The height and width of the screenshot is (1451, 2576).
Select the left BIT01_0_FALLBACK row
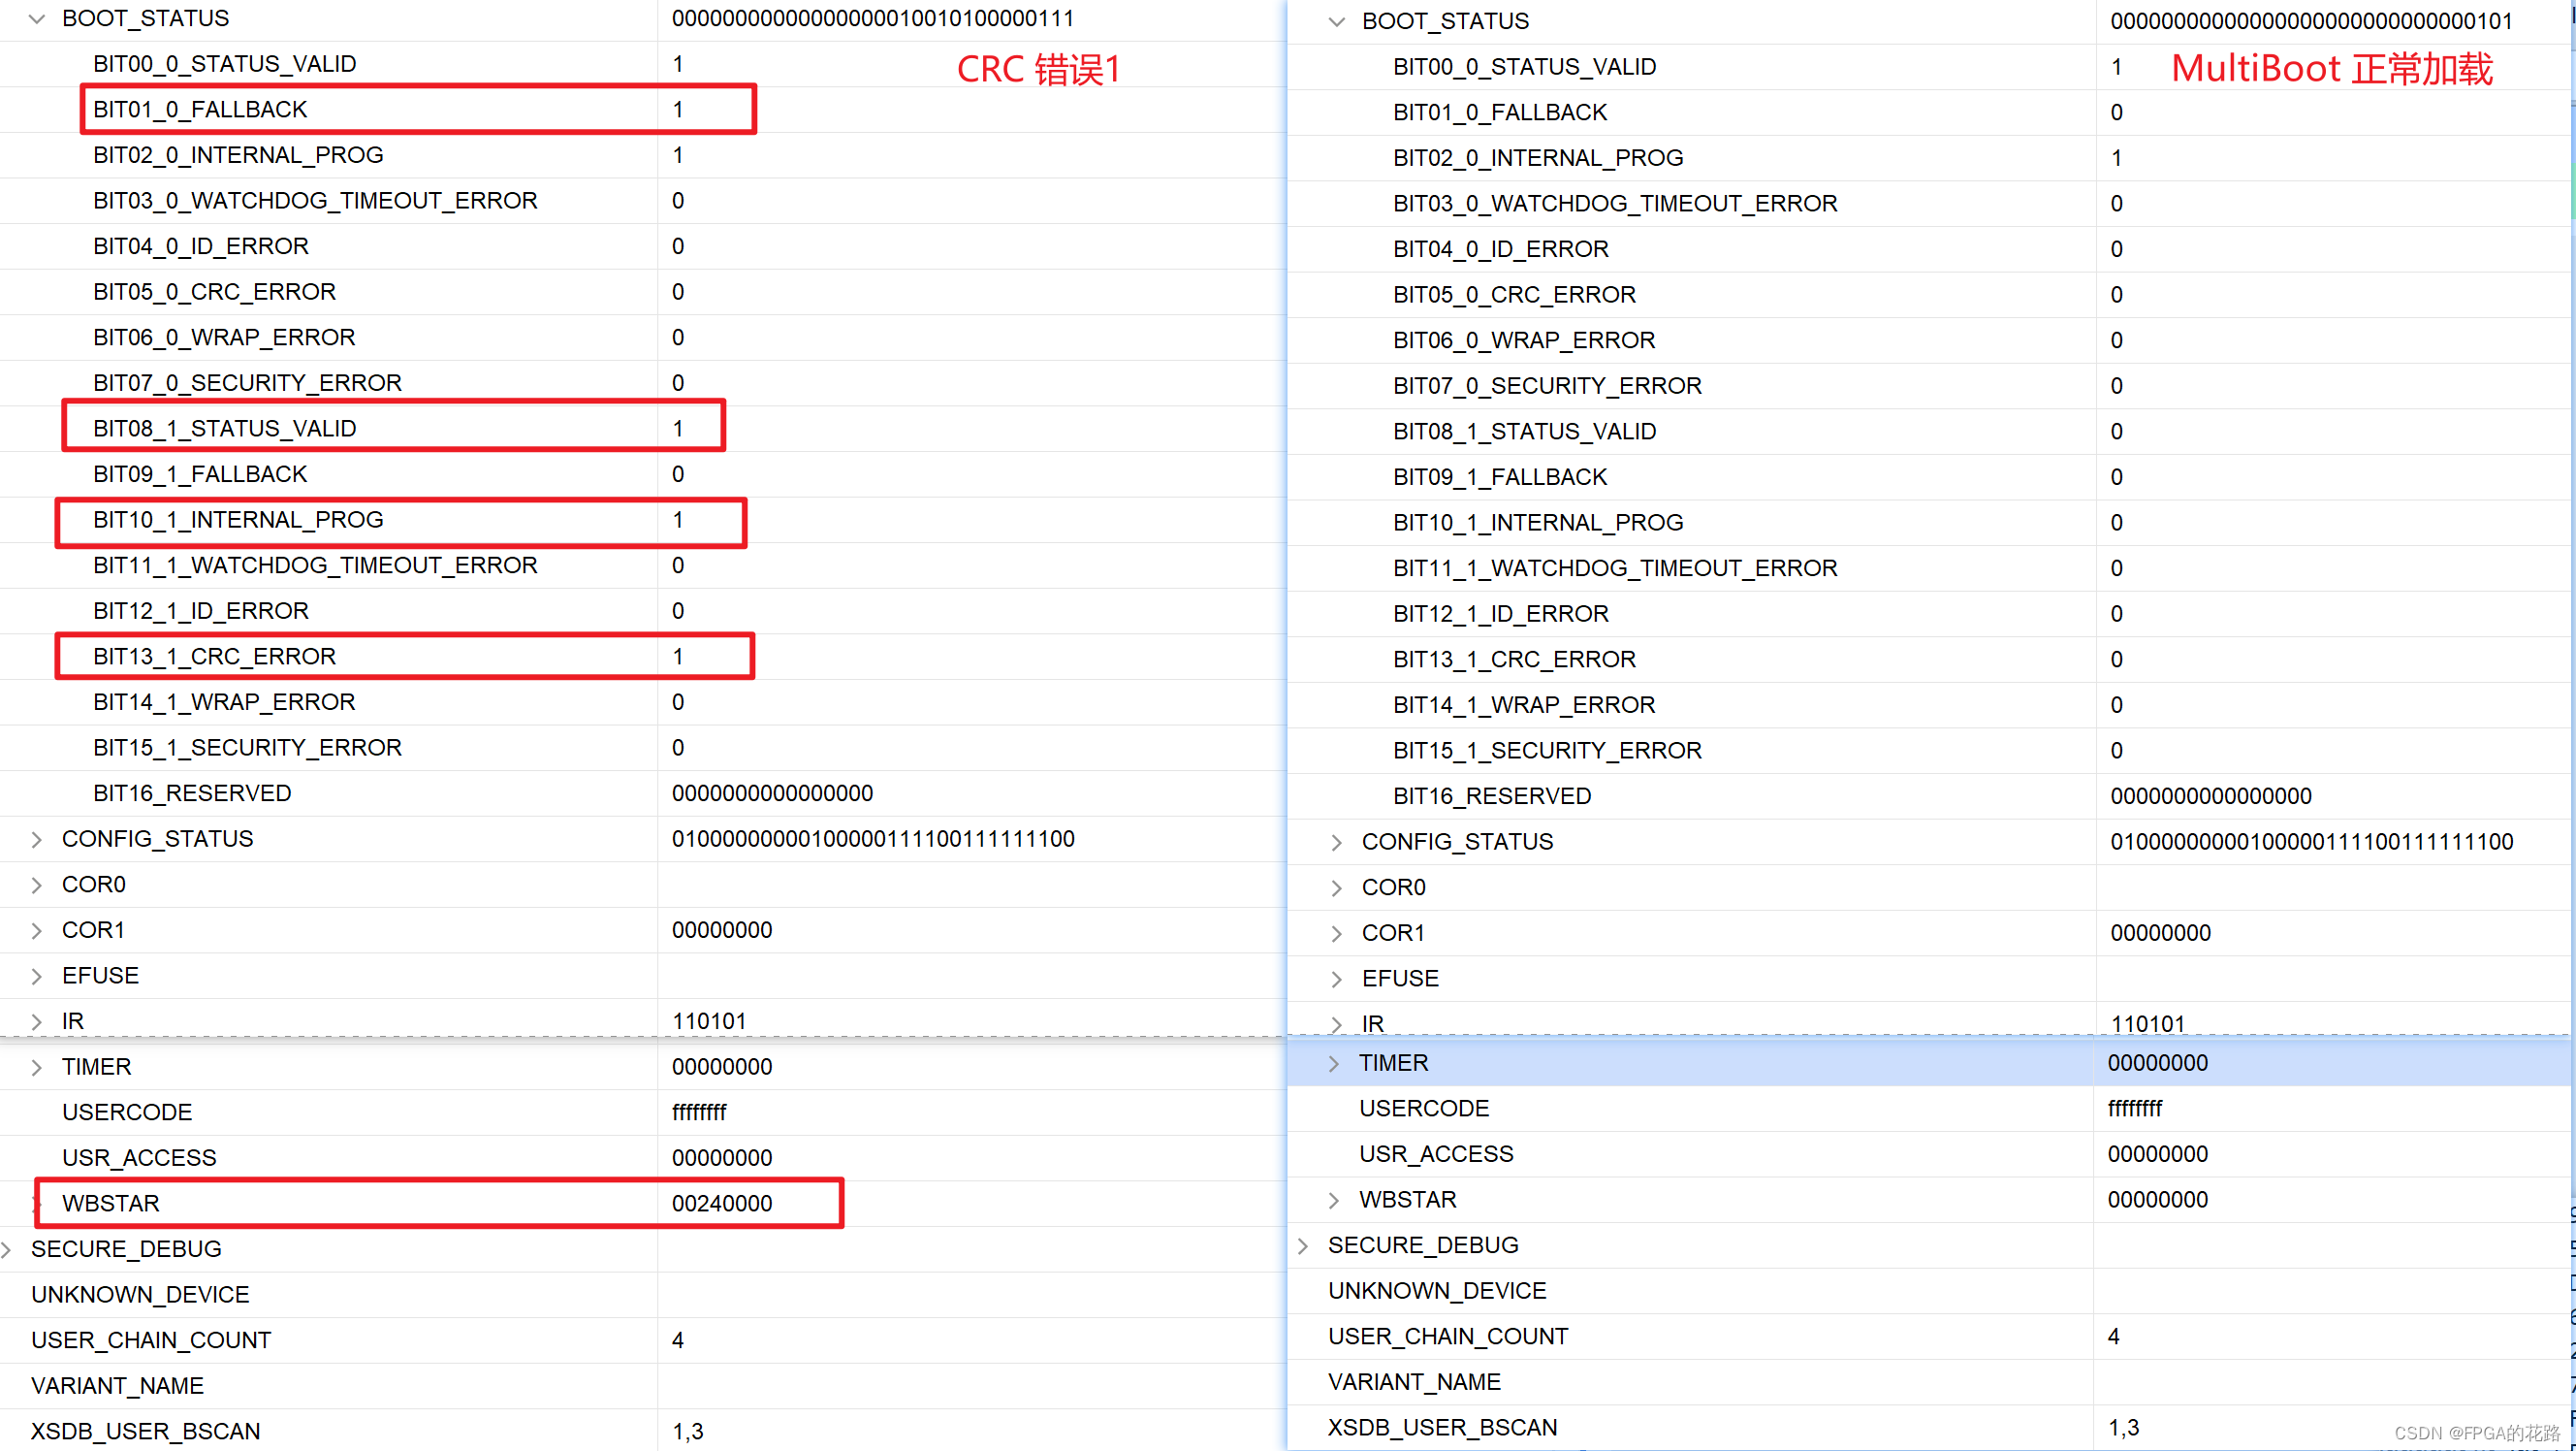pyautogui.click(x=200, y=109)
